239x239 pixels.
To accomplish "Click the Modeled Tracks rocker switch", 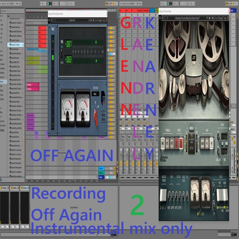I will pos(163,195).
